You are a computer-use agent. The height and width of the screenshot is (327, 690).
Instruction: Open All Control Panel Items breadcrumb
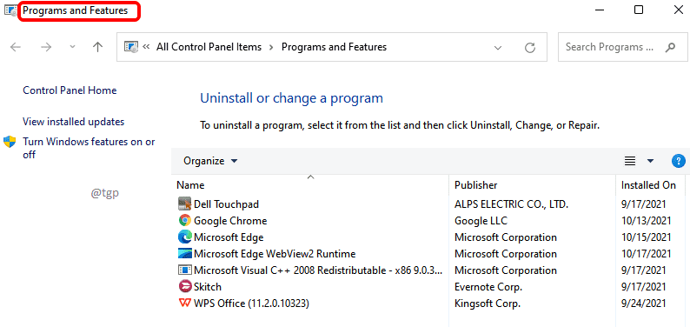(x=209, y=47)
